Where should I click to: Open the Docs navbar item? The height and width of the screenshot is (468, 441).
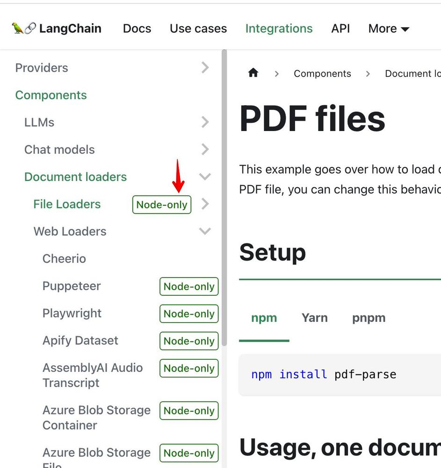point(137,29)
